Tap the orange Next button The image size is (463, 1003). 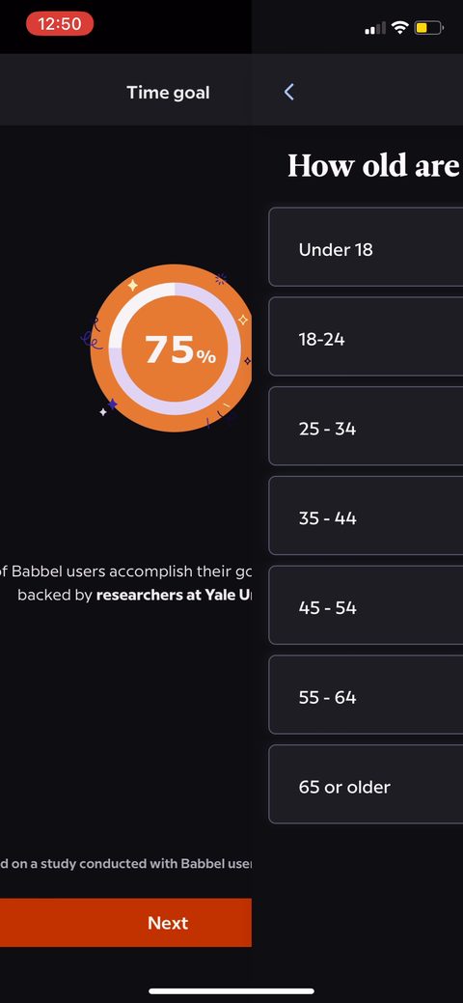125,923
